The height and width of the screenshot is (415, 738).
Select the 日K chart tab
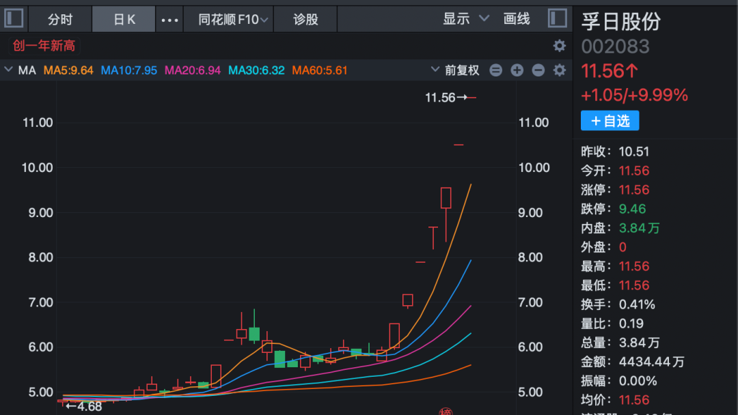(124, 19)
